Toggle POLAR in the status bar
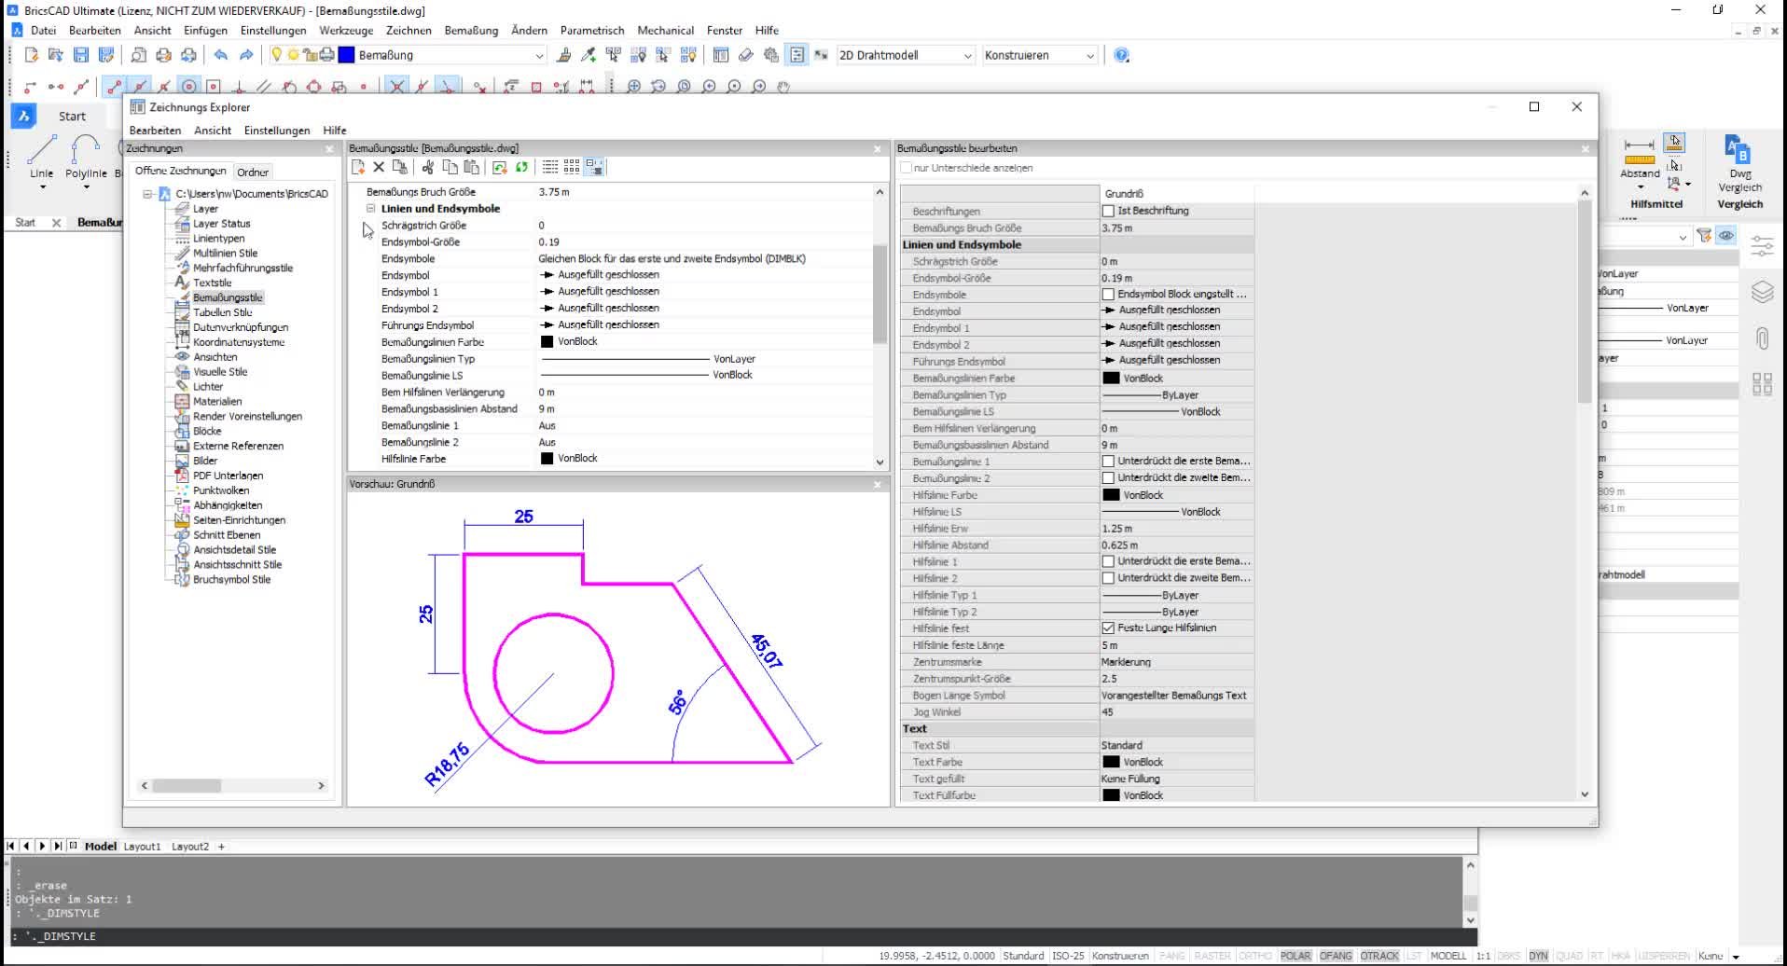The height and width of the screenshot is (966, 1787). tap(1295, 956)
